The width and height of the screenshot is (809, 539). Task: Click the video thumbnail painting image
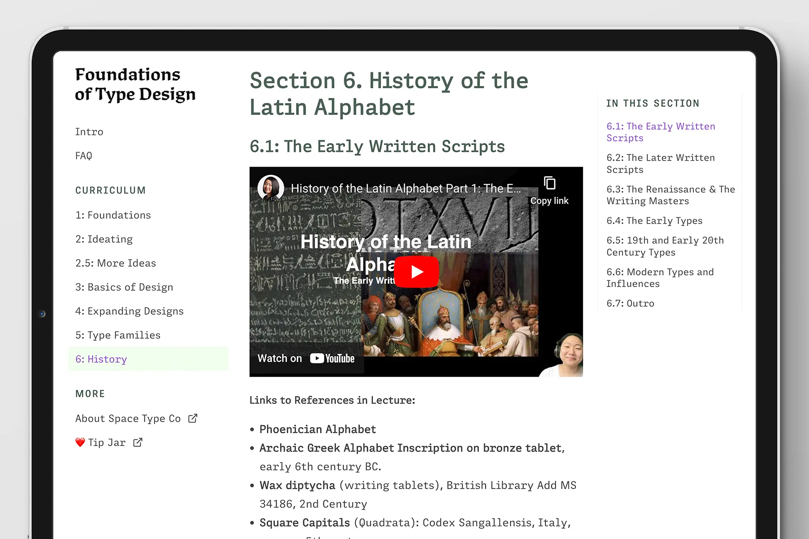pyautogui.click(x=449, y=304)
